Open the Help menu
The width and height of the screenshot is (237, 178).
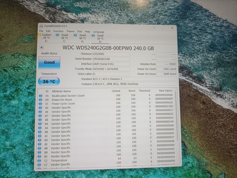[x=88, y=32]
